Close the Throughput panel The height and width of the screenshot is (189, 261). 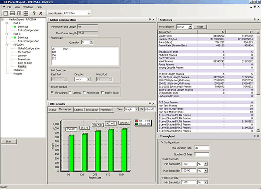pos(258,136)
